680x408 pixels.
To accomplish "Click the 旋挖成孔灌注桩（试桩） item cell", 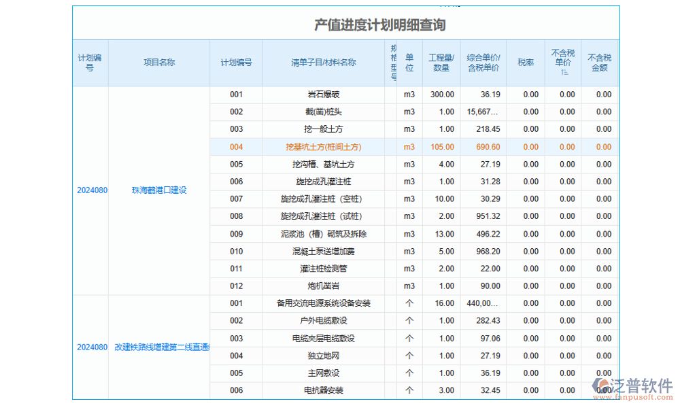I will [323, 216].
